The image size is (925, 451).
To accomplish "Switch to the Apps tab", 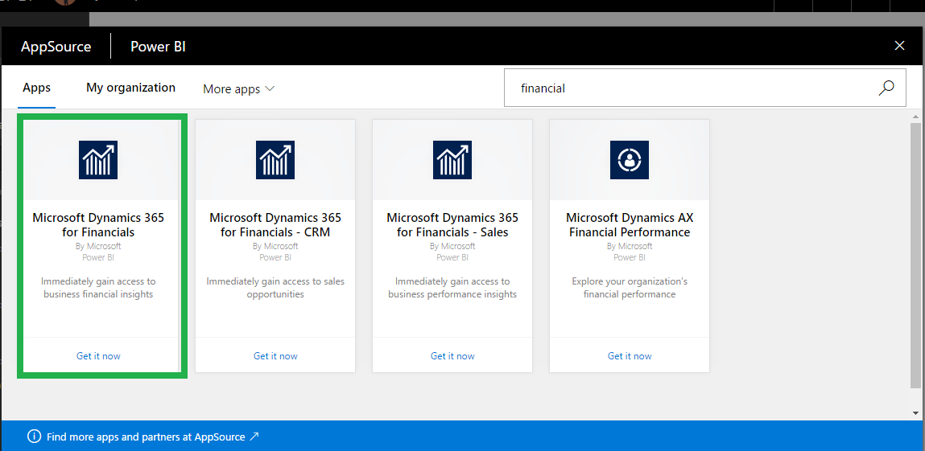I will coord(36,88).
